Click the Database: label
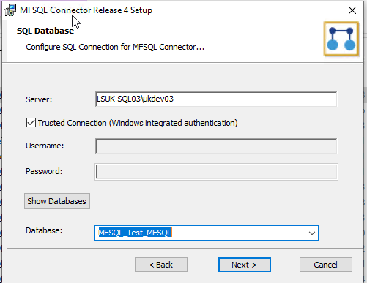Image resolution: width=367 pixels, height=283 pixels. (x=44, y=230)
